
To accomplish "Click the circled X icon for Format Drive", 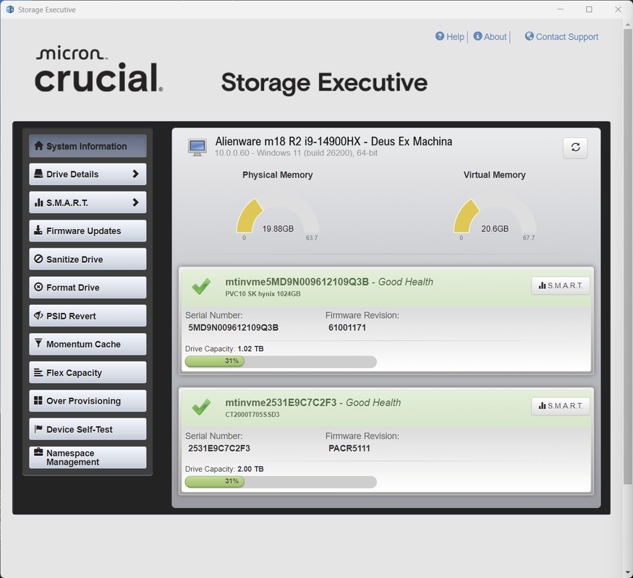I will [38, 287].
